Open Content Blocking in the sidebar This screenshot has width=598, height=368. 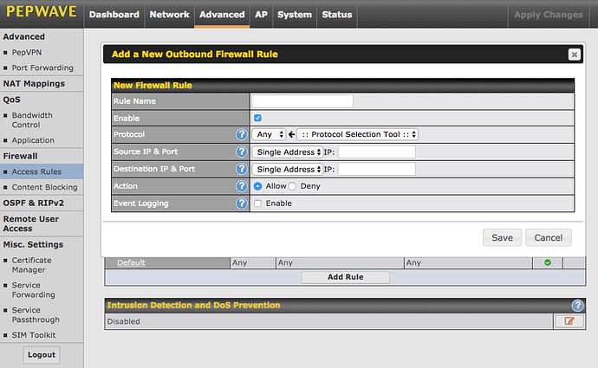click(43, 187)
